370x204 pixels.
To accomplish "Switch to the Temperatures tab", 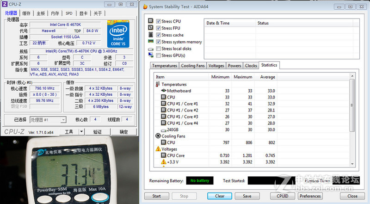I will click(x=164, y=66).
